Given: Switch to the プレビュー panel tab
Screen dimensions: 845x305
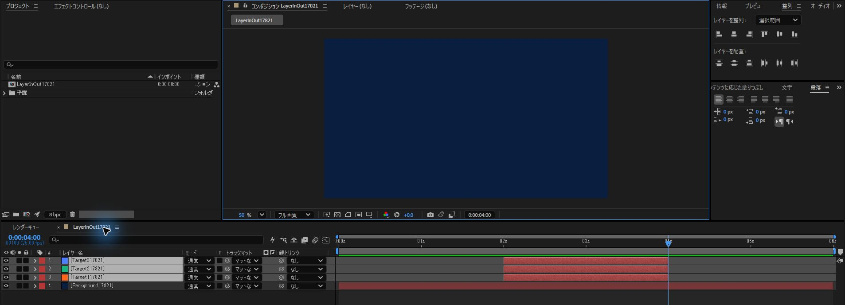Looking at the screenshot, I should (x=754, y=6).
